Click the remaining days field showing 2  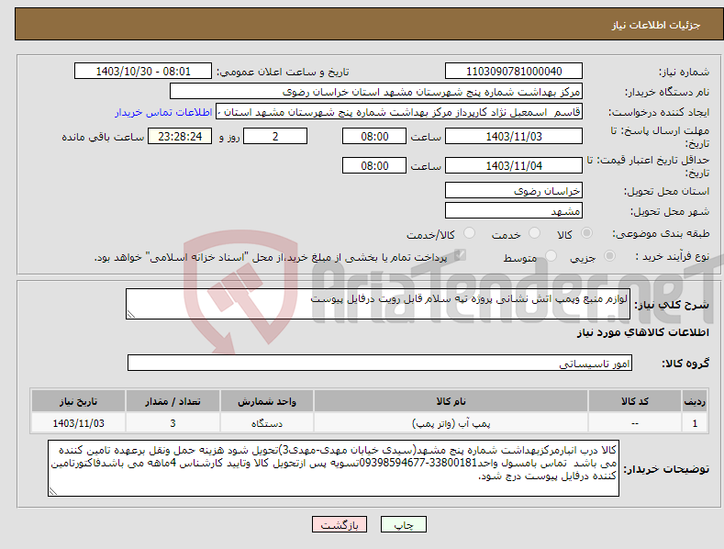(275, 136)
